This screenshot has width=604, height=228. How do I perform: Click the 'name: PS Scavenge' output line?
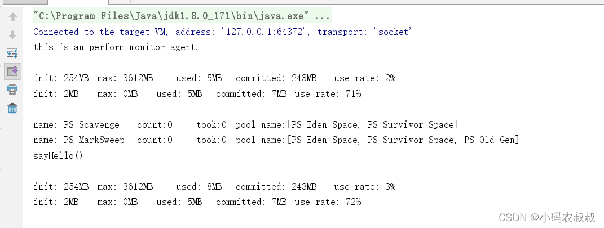(246, 125)
